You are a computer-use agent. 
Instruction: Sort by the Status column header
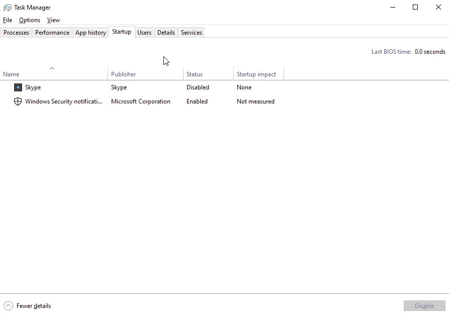pos(208,73)
